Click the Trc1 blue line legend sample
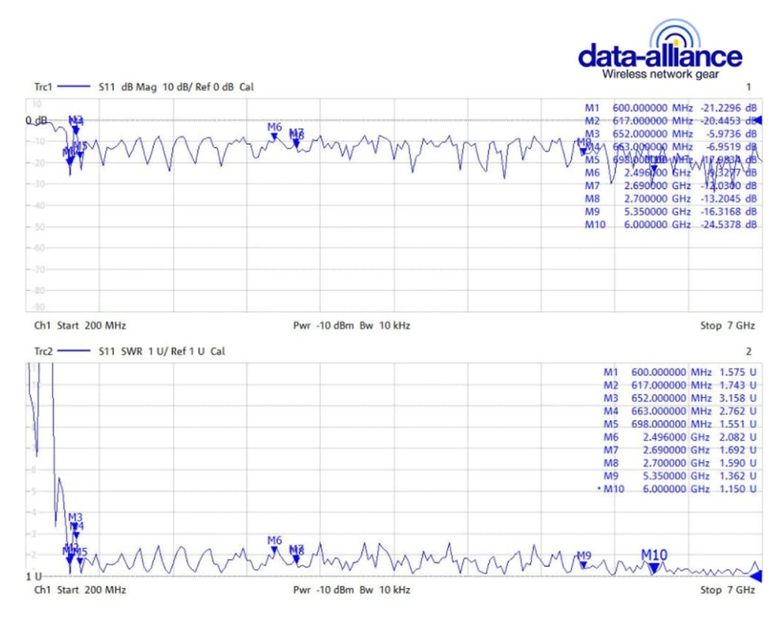Viewport: 776px width, 617px height. (x=74, y=87)
